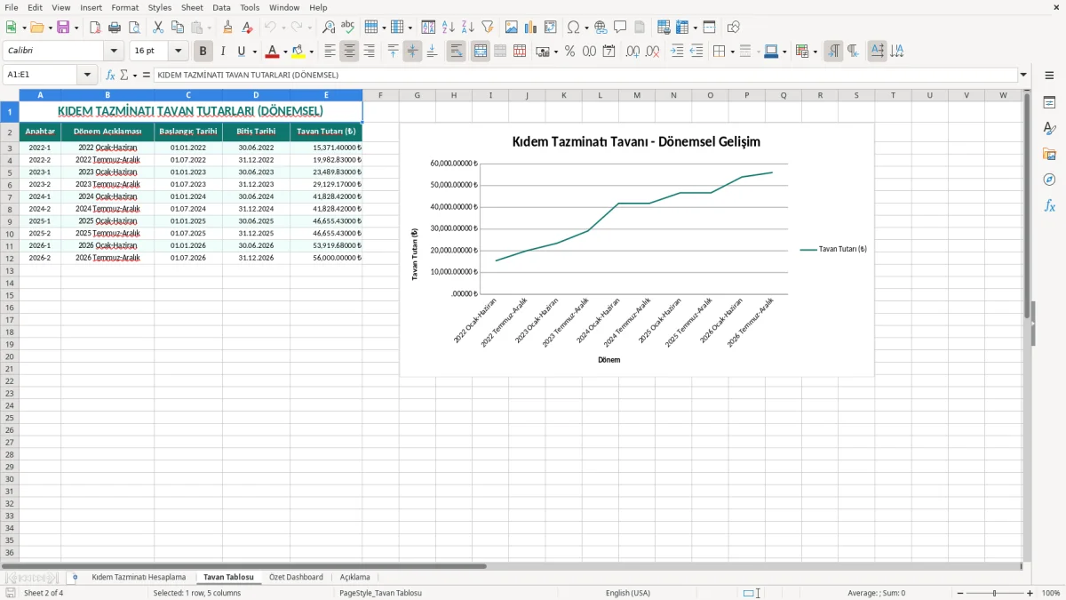
Task: Click the Increase Indent icon
Action: click(677, 52)
